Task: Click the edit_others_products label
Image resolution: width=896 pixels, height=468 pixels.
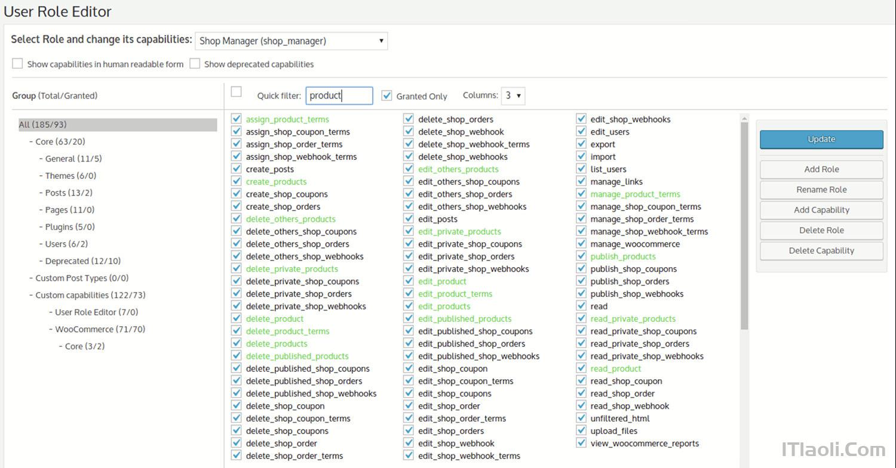Action: coord(458,169)
